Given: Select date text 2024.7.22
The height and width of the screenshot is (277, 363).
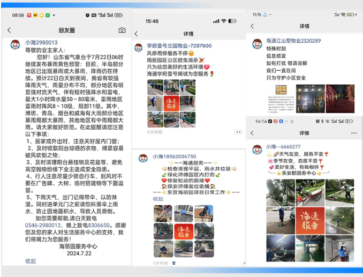Looking at the screenshot, I should pos(79,253).
